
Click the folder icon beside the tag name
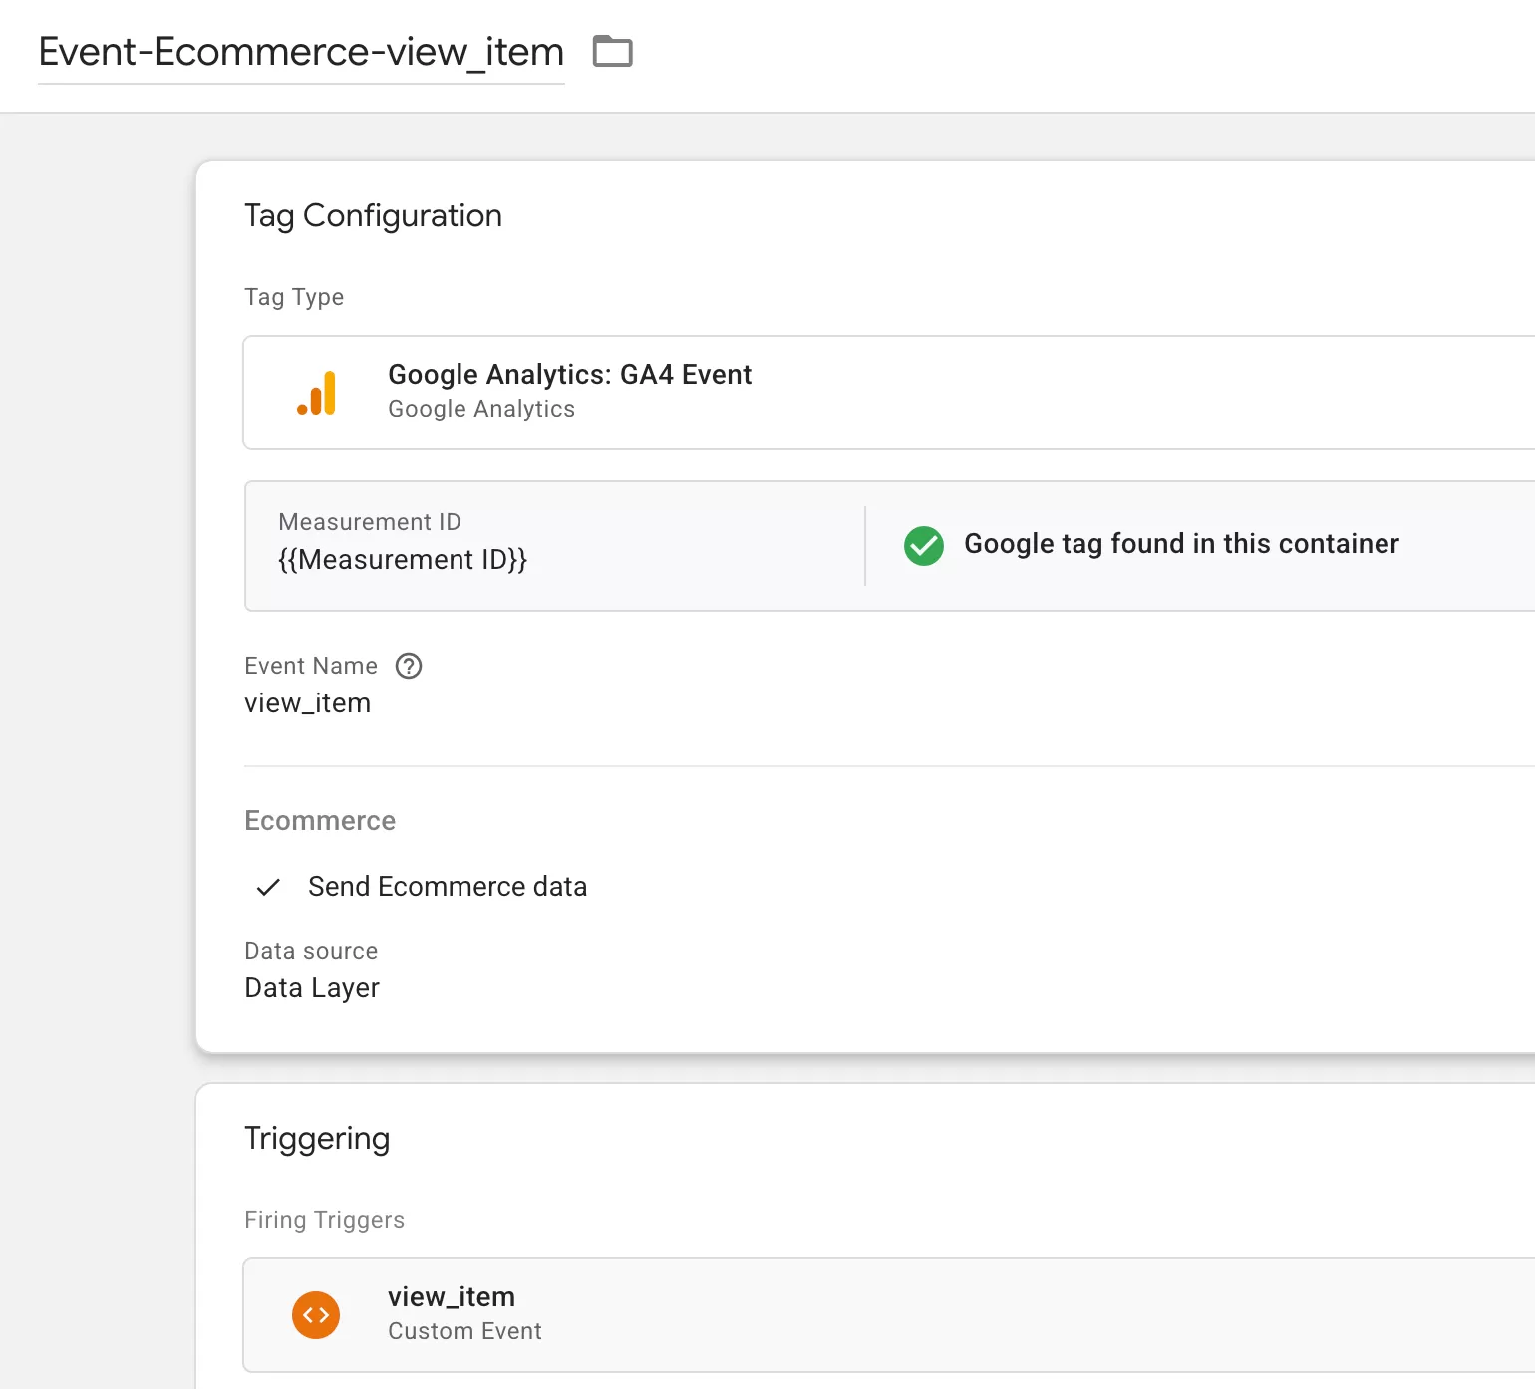pos(613,51)
